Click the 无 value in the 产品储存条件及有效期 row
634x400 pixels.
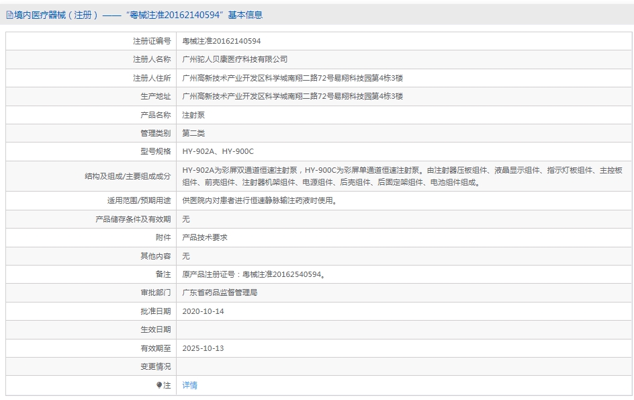186,219
